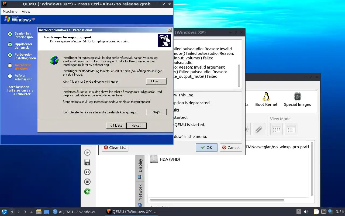Click the stop VM icon in AQEMU

click(87, 182)
